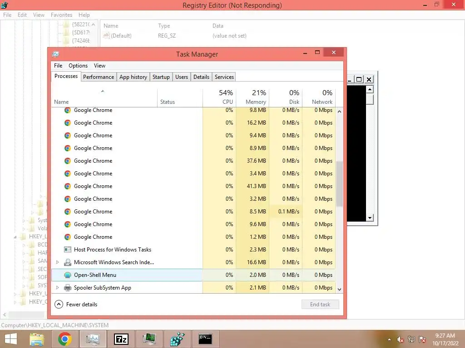Show hidden tray icons arrow
This screenshot has width=465, height=348.
tap(389, 339)
